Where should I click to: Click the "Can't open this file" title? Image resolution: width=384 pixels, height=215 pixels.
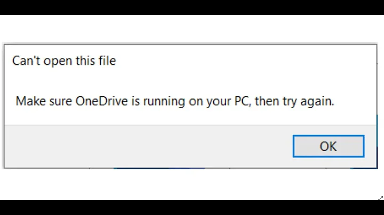click(x=64, y=61)
